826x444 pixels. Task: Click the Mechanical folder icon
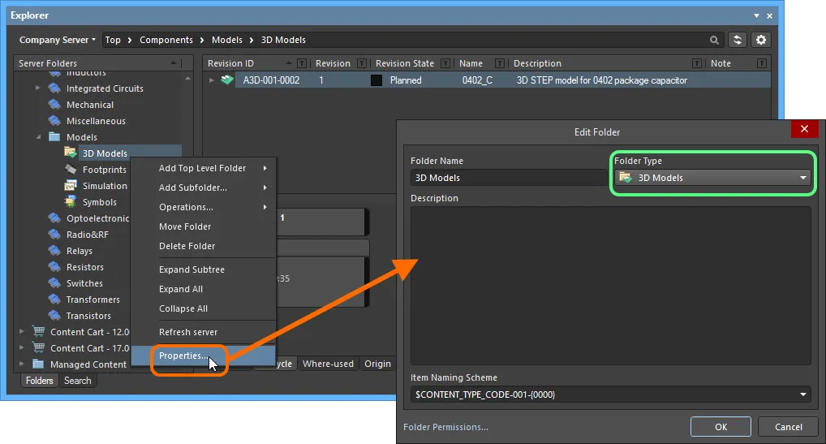(x=54, y=105)
